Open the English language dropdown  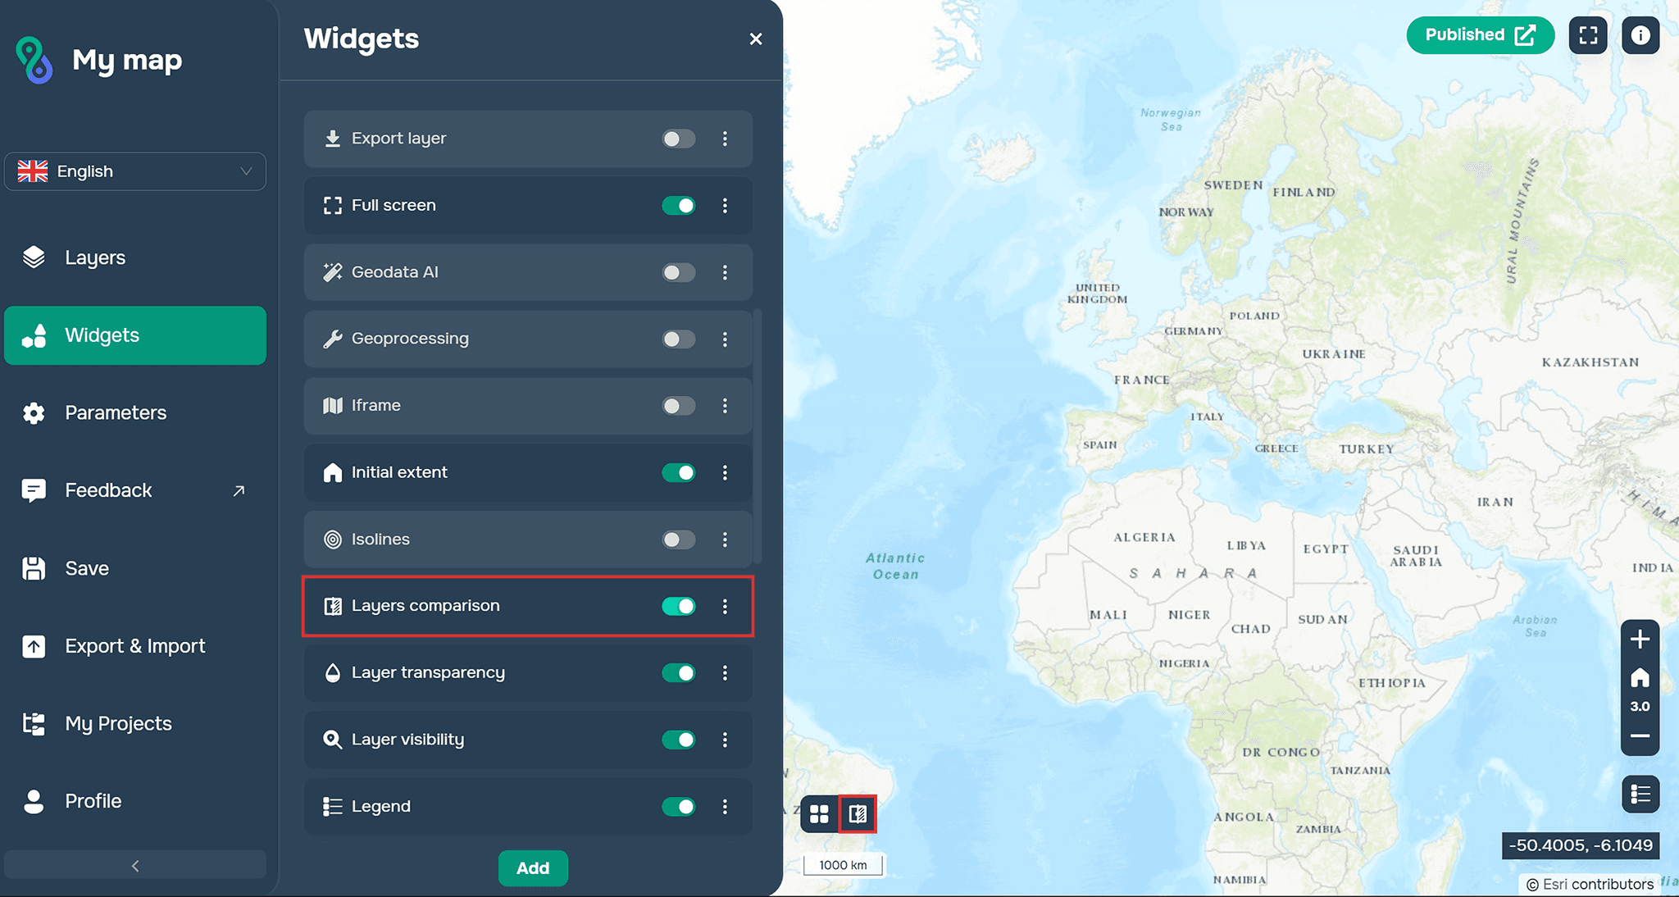tap(135, 171)
